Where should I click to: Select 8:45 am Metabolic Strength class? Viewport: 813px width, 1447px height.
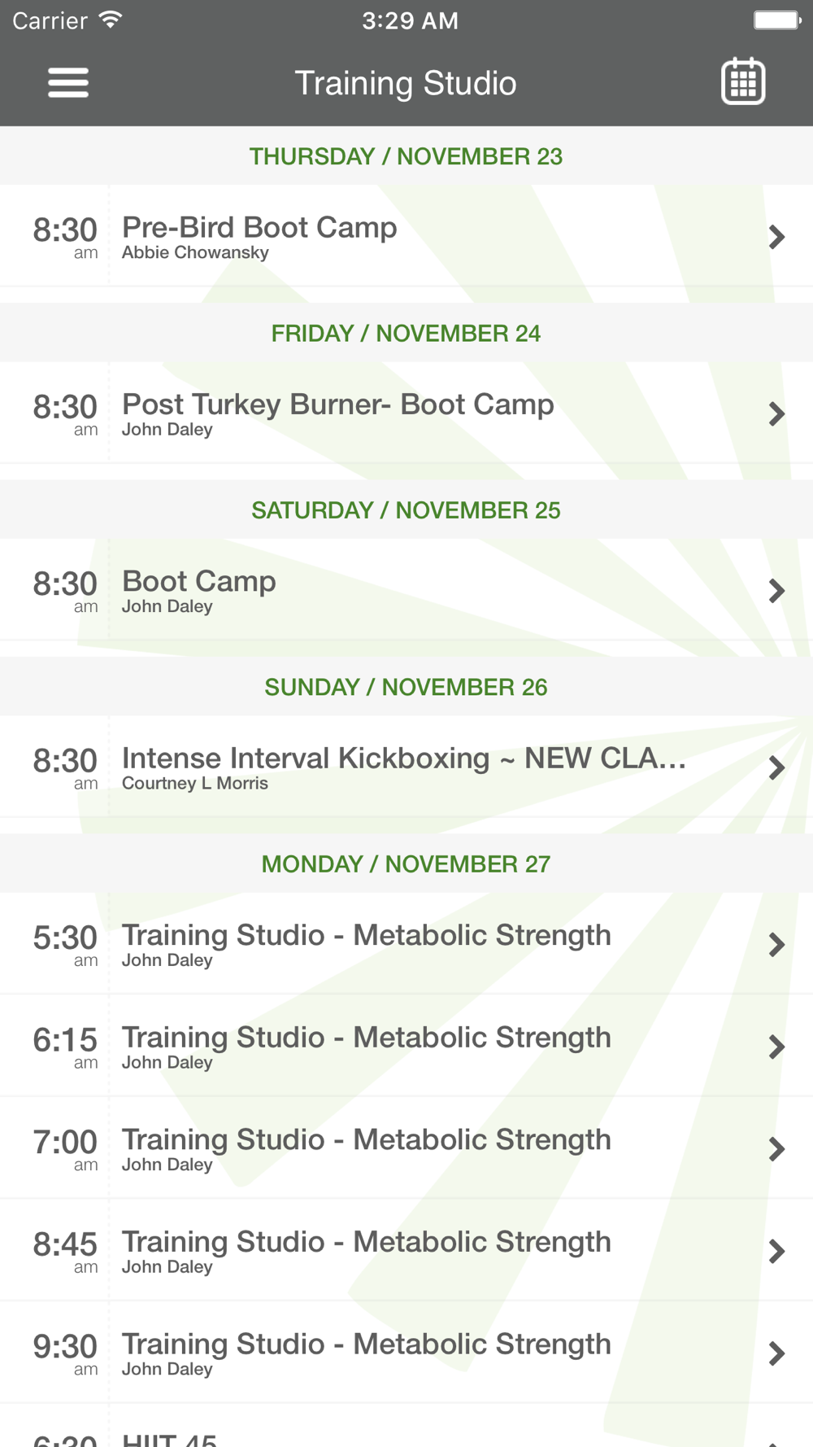(x=406, y=1250)
